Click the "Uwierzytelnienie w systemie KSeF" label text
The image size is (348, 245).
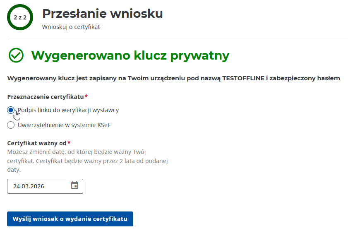(x=64, y=125)
